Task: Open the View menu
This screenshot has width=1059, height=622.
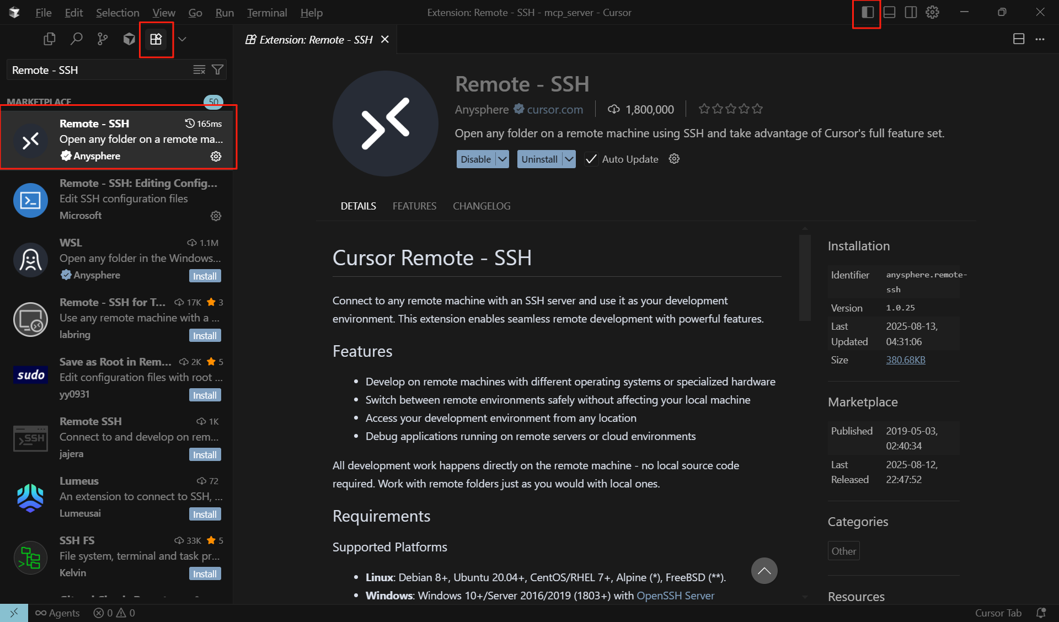Action: point(164,12)
